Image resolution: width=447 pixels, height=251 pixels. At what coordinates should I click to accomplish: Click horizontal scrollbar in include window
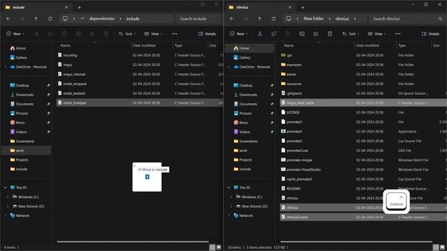pyautogui.click(x=133, y=242)
